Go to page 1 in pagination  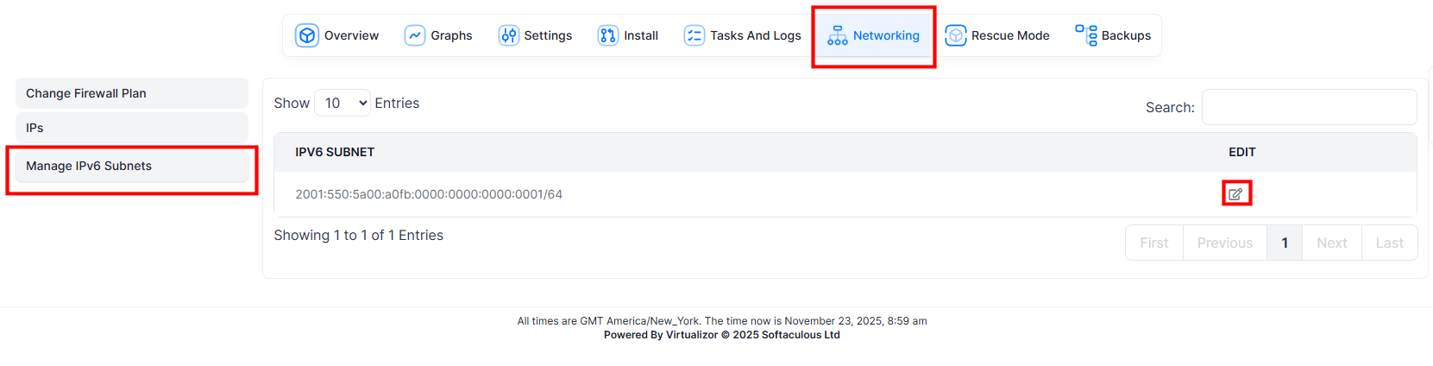(x=1285, y=243)
